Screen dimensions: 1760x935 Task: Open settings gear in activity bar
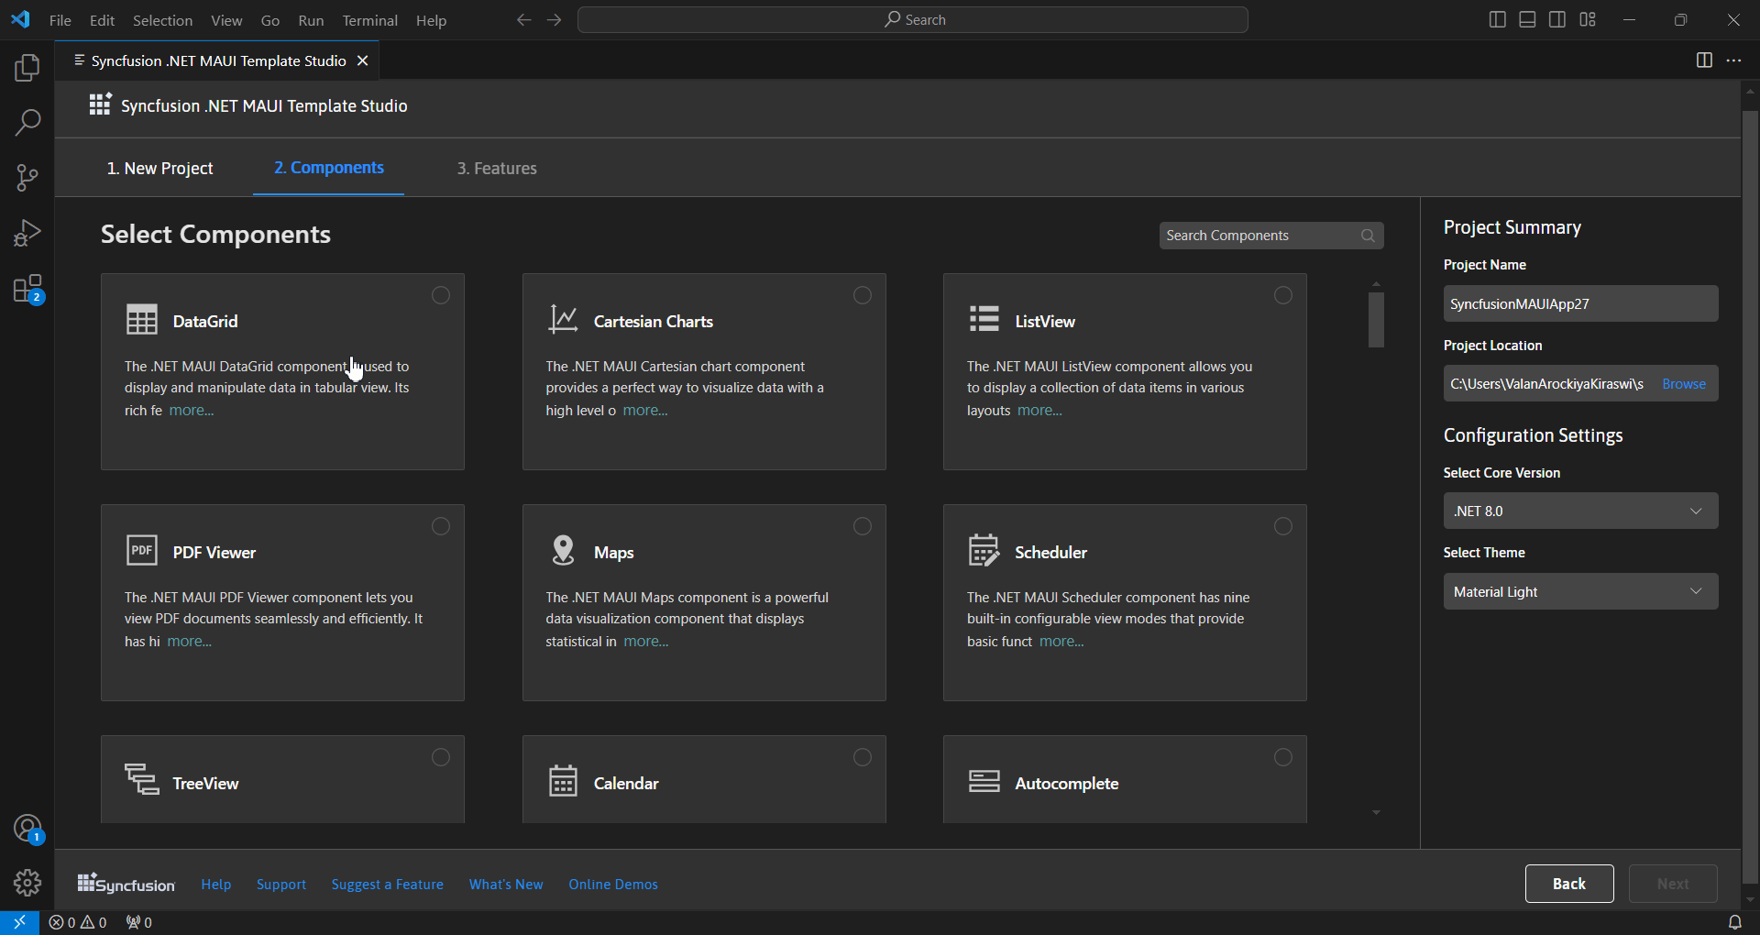pyautogui.click(x=27, y=883)
